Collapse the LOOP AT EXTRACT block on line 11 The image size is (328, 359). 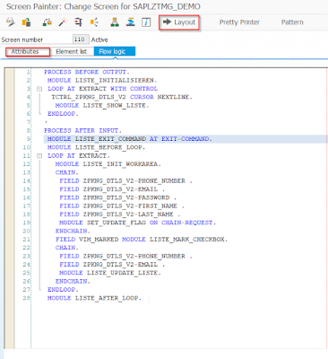coord(39,156)
